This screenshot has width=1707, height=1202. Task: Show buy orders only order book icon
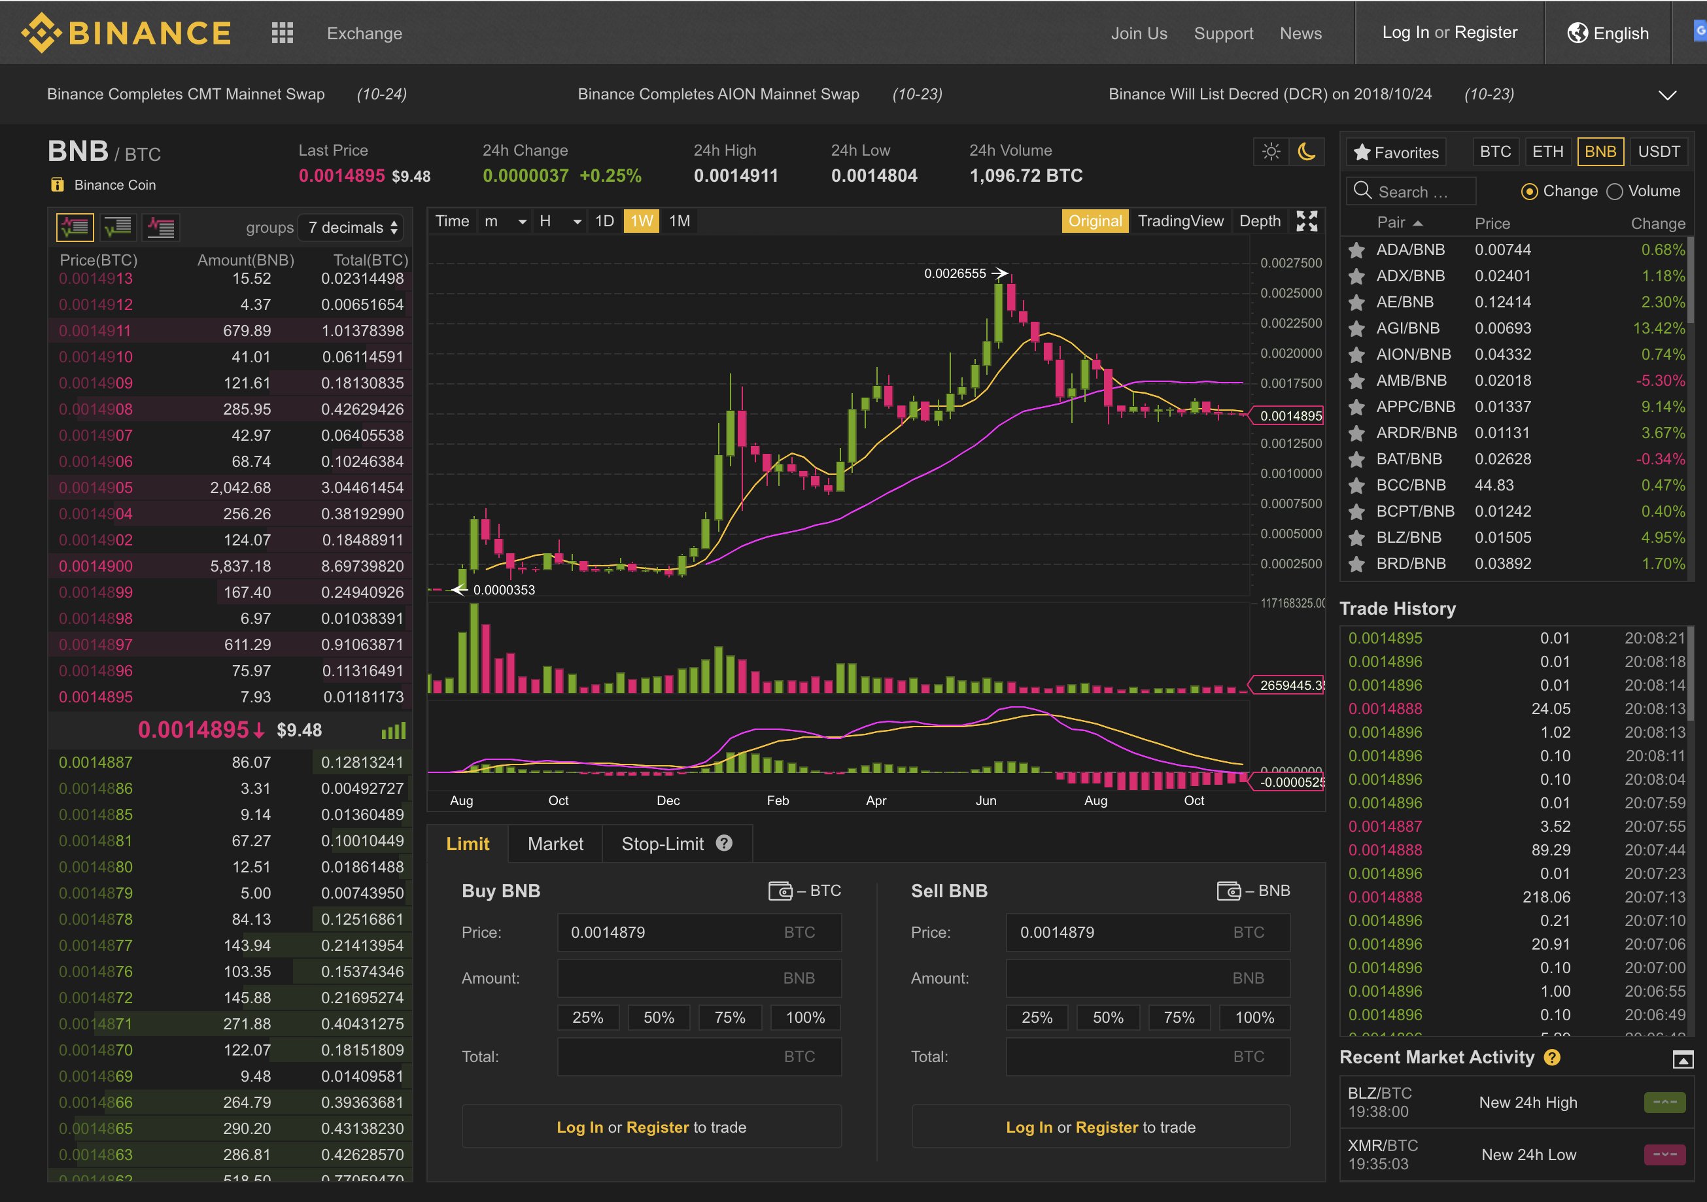[x=118, y=227]
